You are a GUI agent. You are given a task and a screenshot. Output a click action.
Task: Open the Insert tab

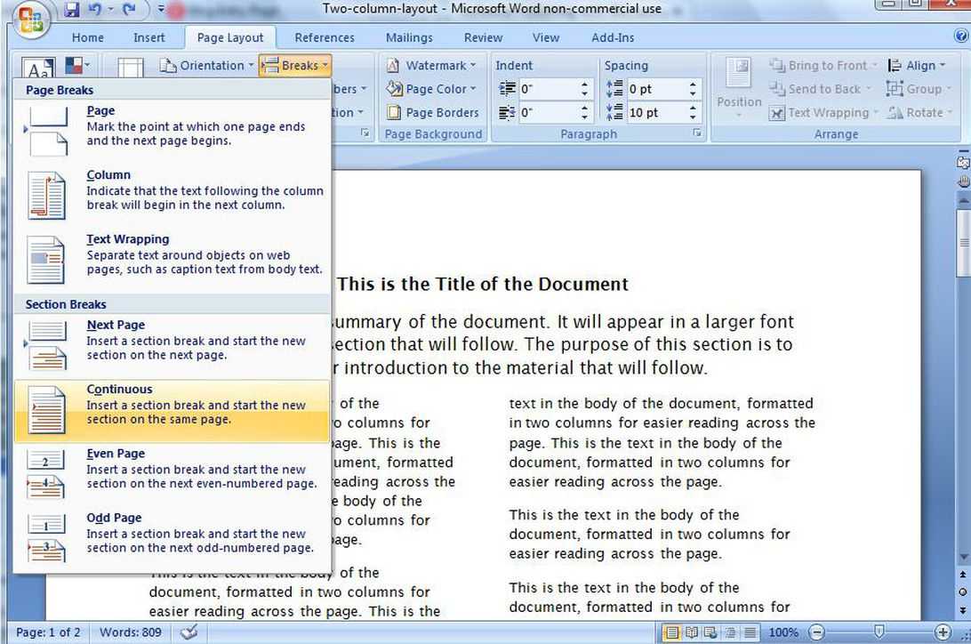pyautogui.click(x=149, y=37)
